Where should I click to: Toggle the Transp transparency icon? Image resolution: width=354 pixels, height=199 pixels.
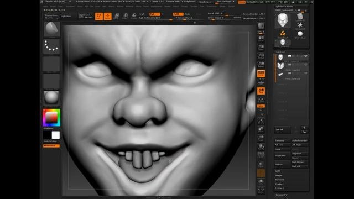point(261,164)
